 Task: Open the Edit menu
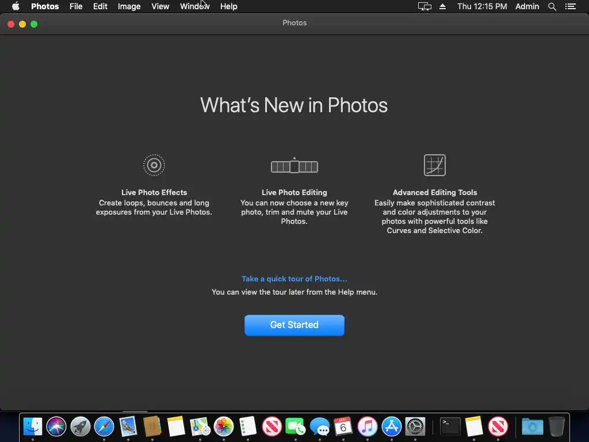(x=100, y=6)
